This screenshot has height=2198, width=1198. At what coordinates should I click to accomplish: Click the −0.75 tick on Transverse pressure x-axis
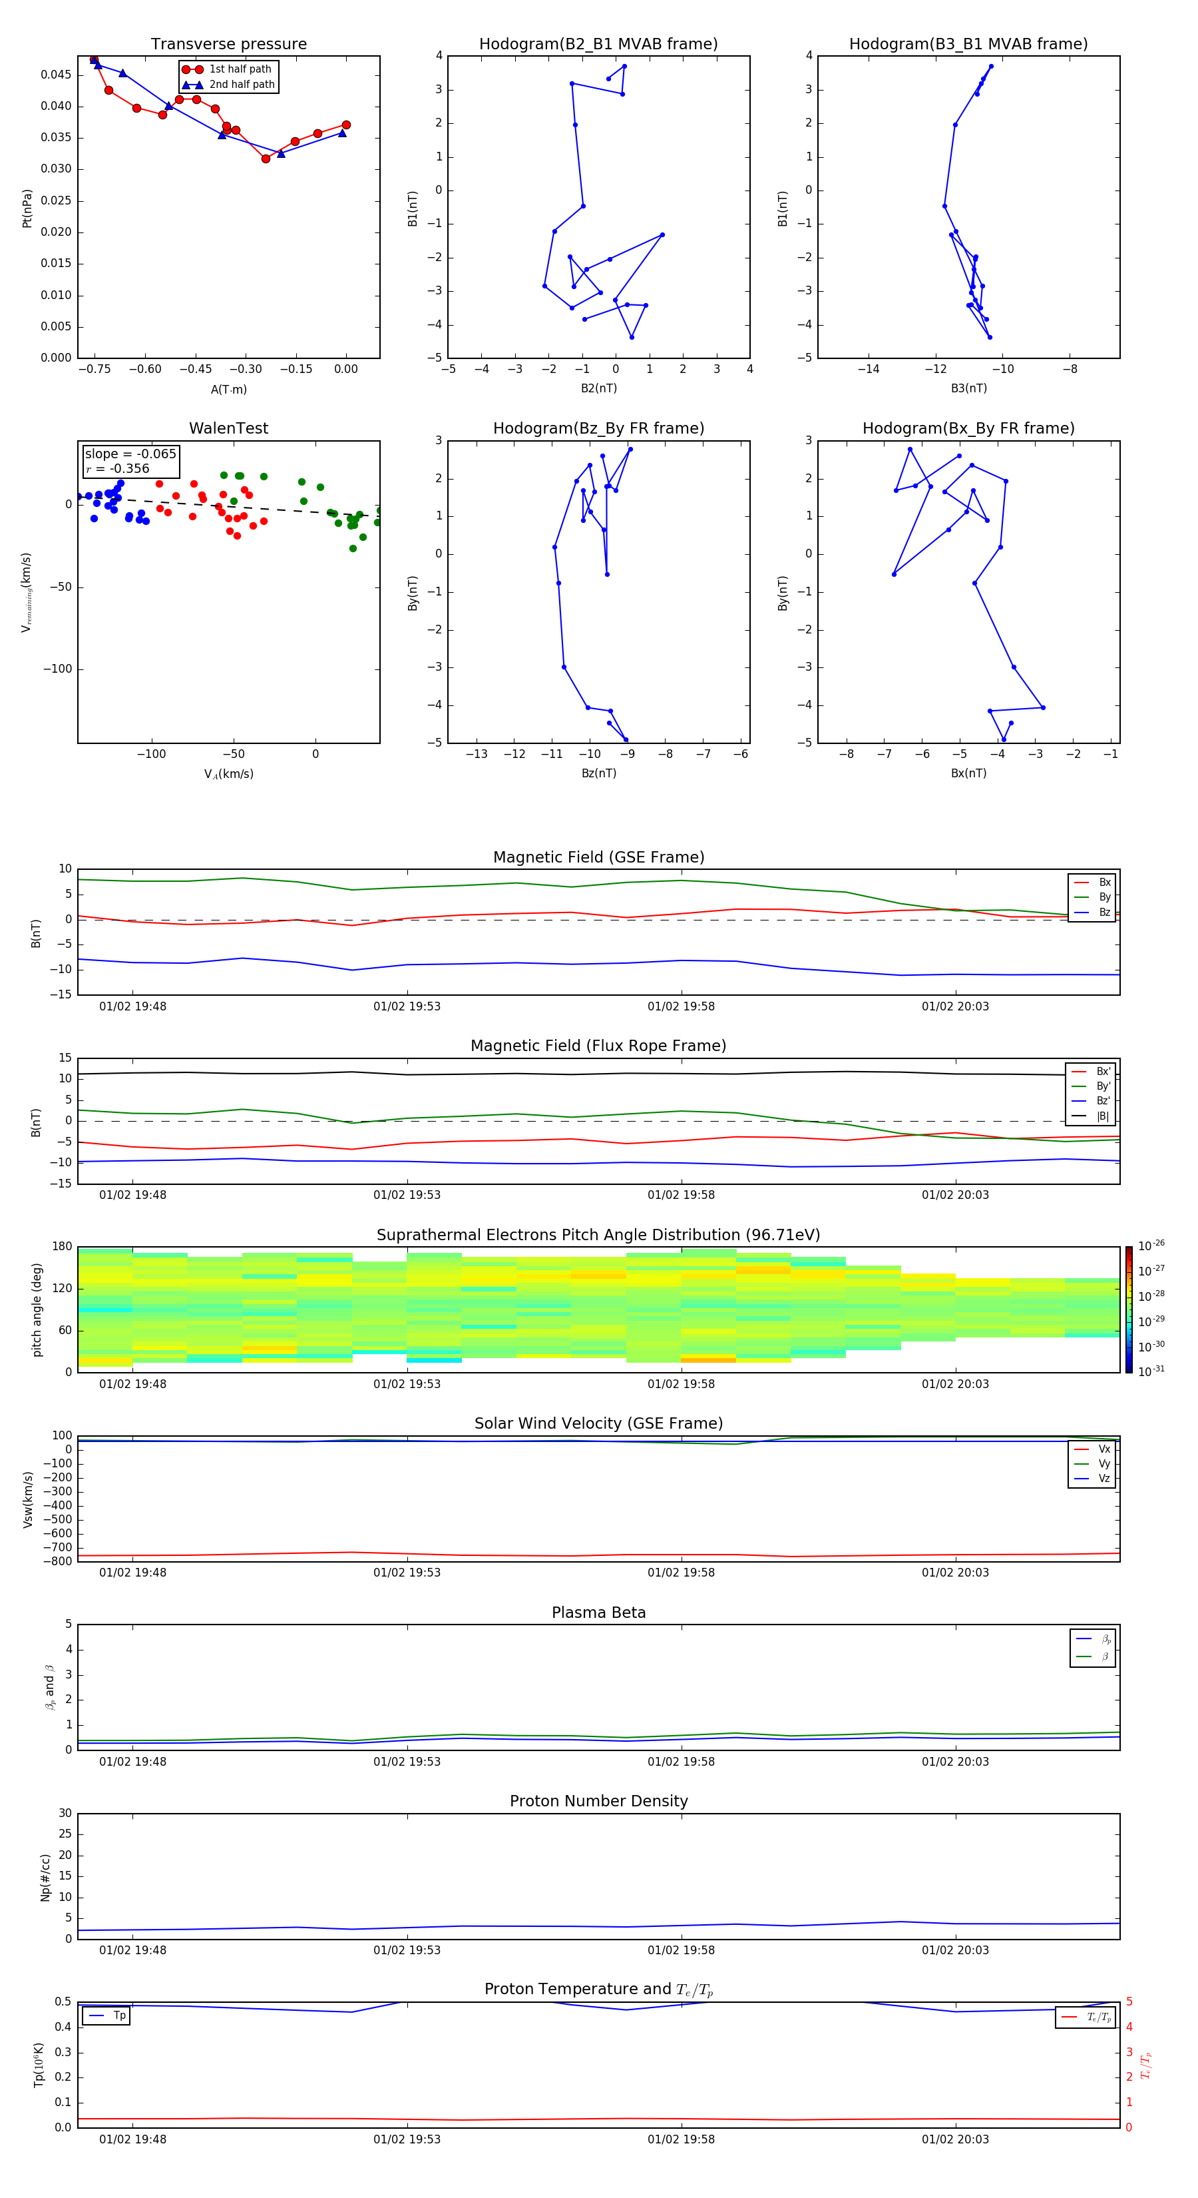click(x=95, y=370)
